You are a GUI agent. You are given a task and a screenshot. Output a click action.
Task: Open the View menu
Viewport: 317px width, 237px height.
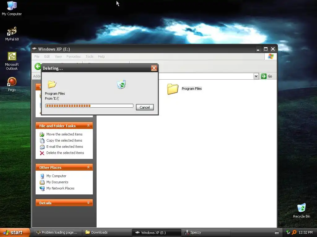click(x=58, y=56)
